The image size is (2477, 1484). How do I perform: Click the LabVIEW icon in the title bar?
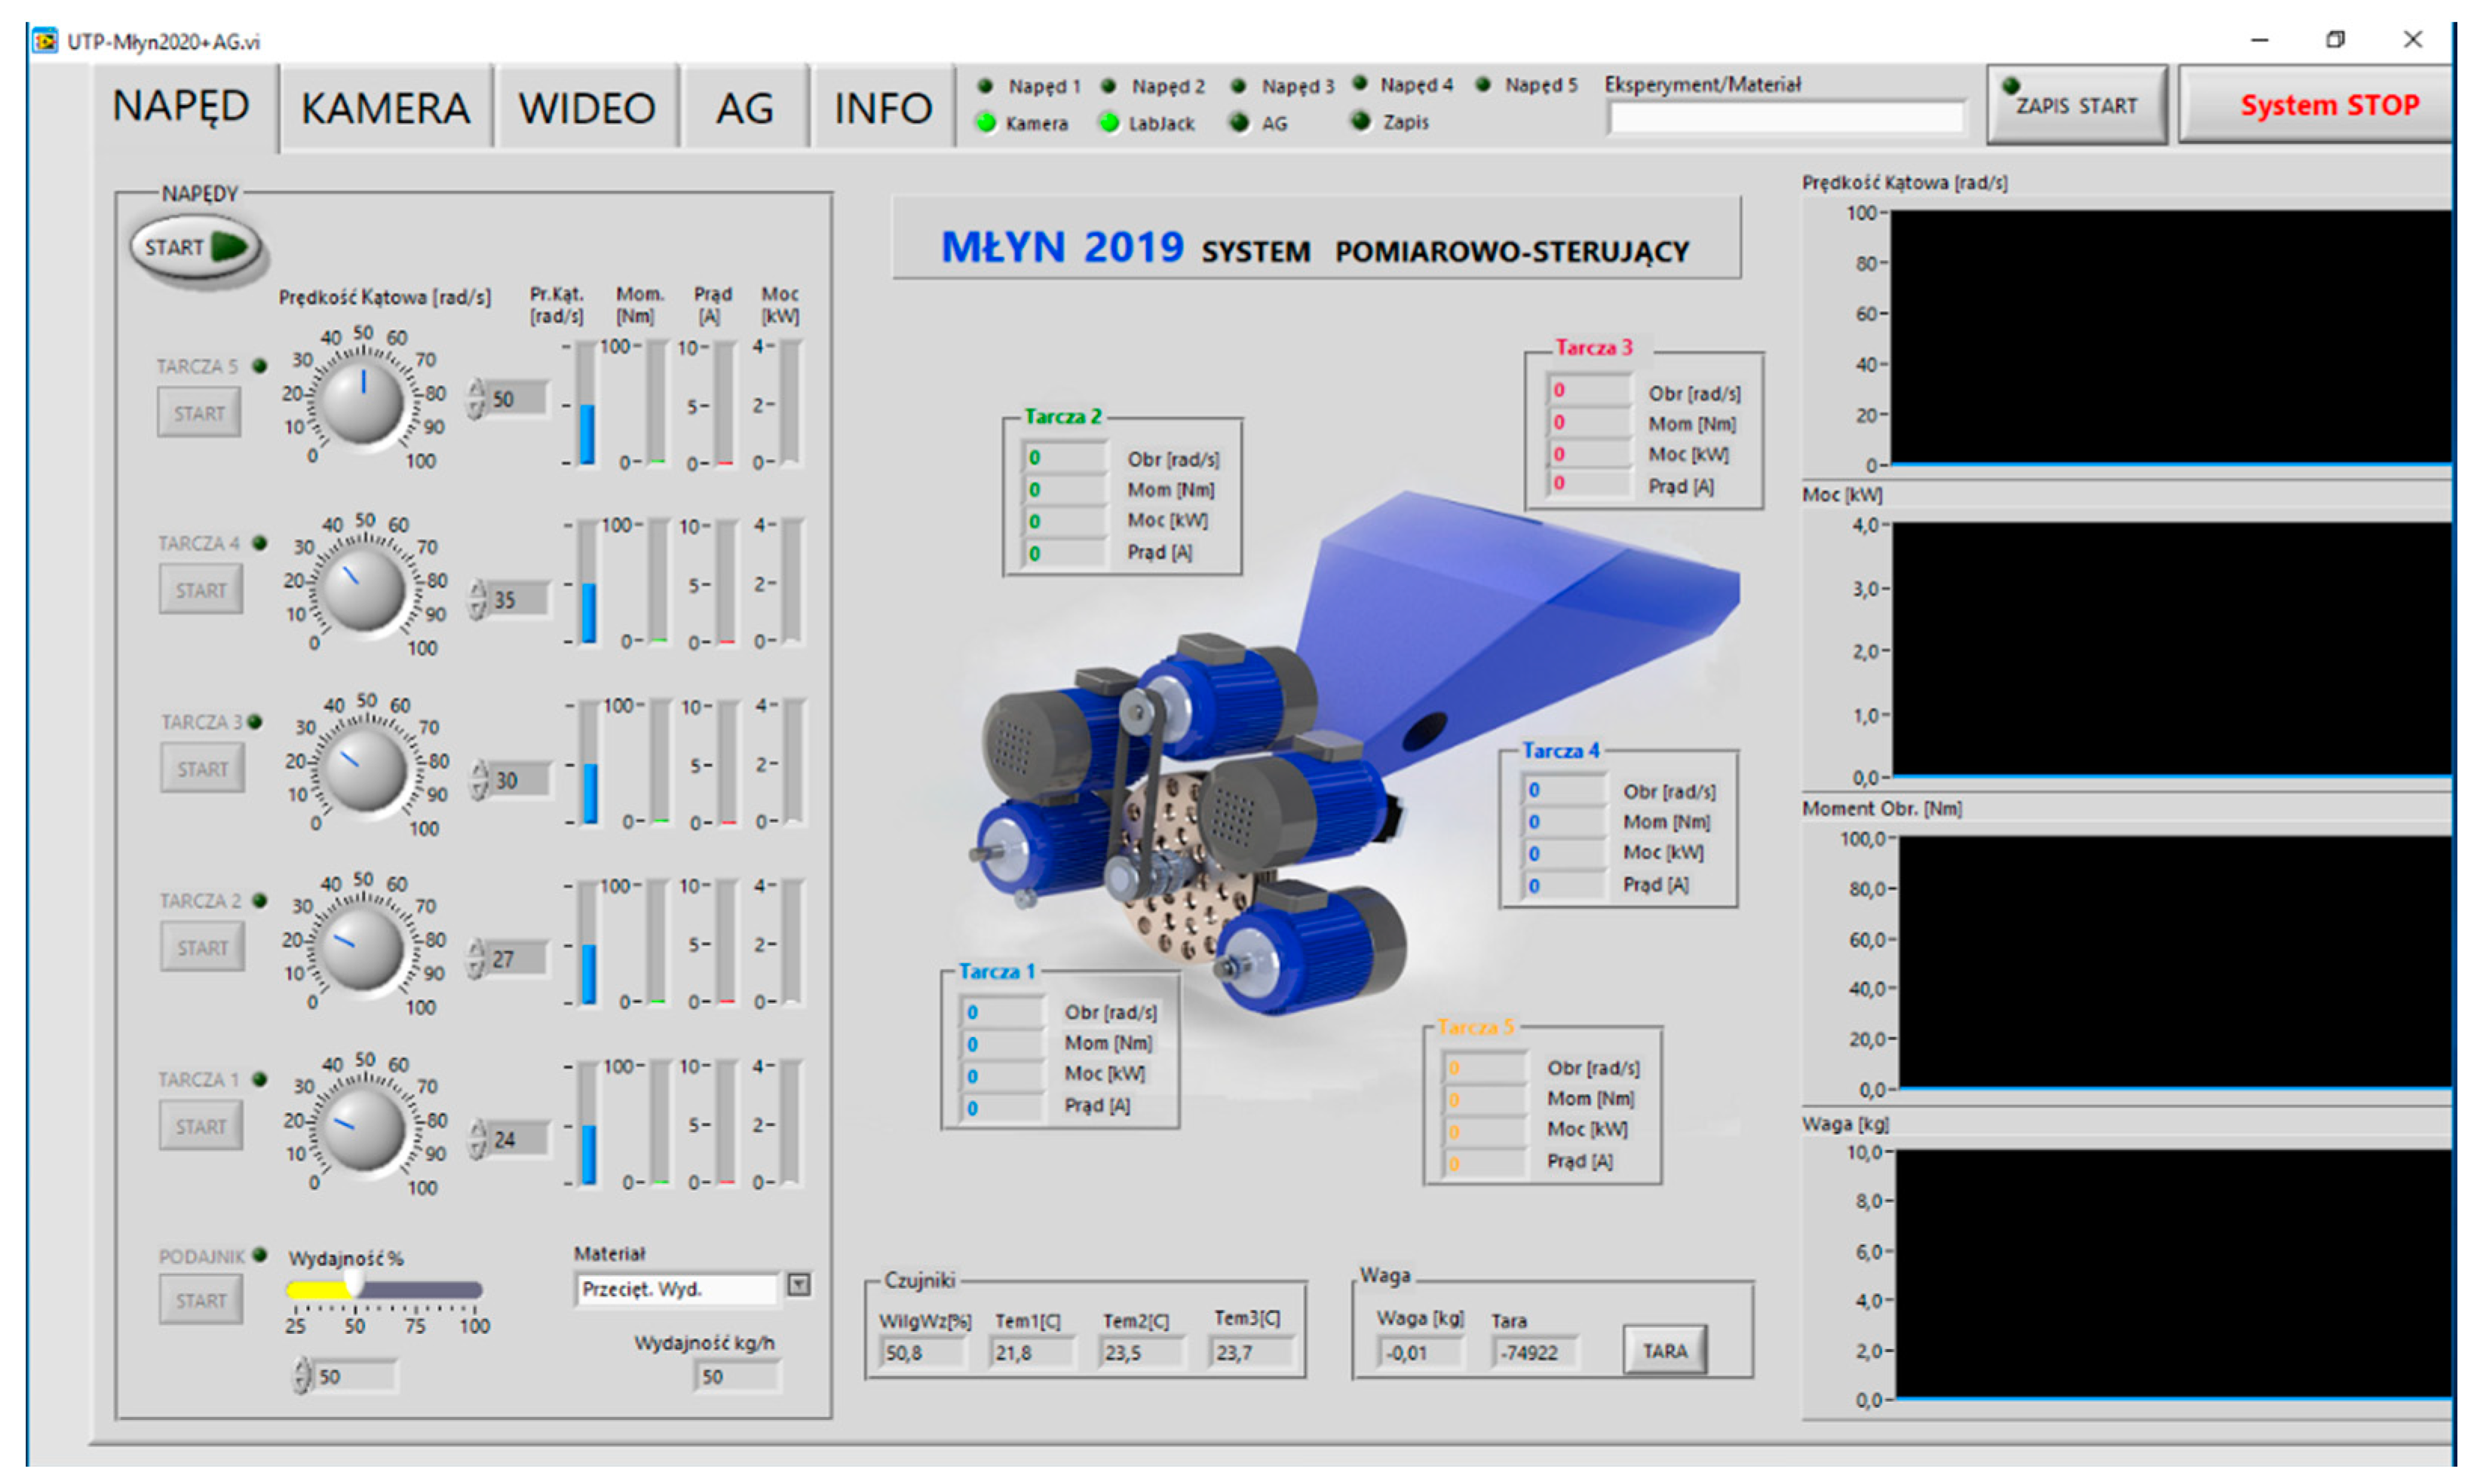(x=44, y=41)
